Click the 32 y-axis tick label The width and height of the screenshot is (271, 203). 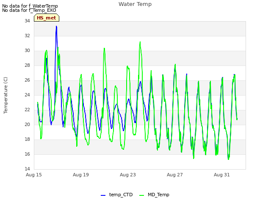(27, 36)
